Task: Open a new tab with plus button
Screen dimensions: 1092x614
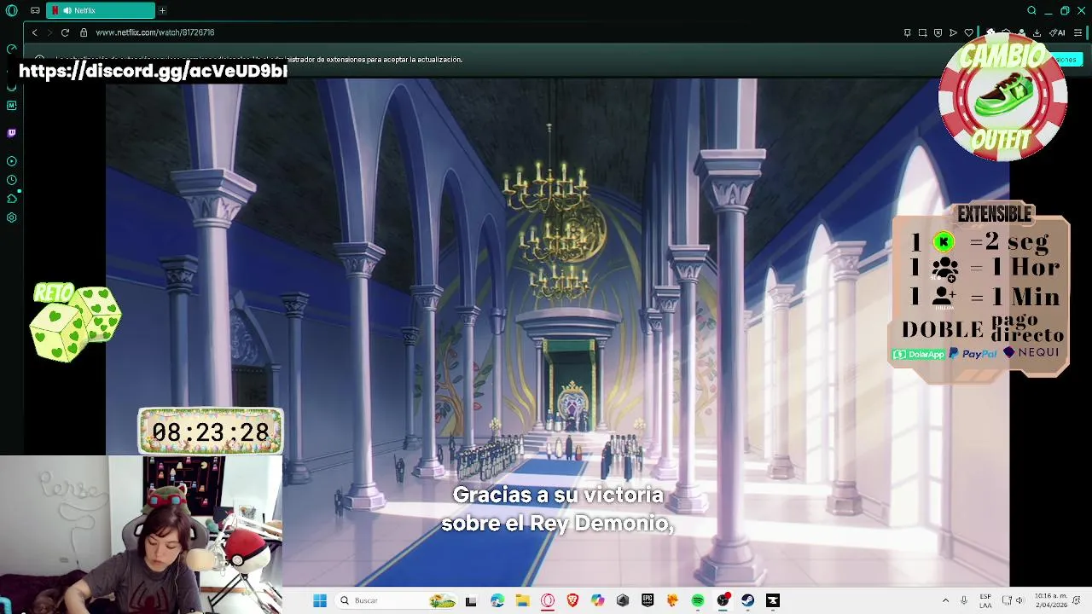Action: [162, 10]
